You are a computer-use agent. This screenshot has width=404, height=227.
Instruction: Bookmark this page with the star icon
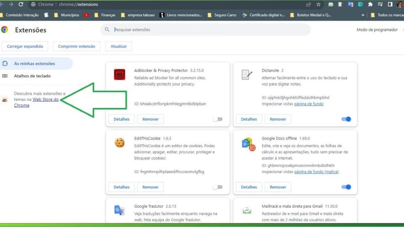[318, 4]
